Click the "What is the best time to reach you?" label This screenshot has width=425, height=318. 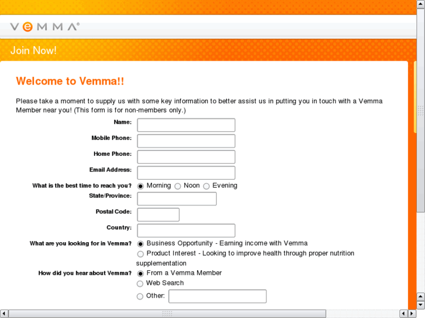pyautogui.click(x=82, y=186)
